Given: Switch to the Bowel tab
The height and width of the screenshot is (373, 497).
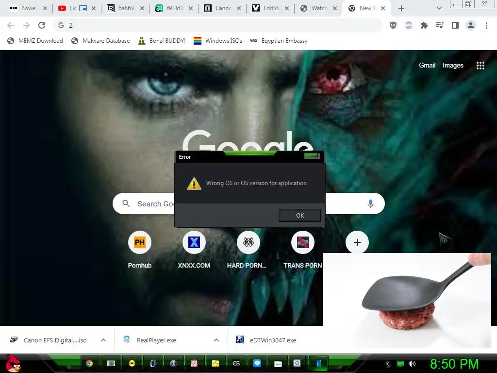Looking at the screenshot, I should (x=28, y=9).
